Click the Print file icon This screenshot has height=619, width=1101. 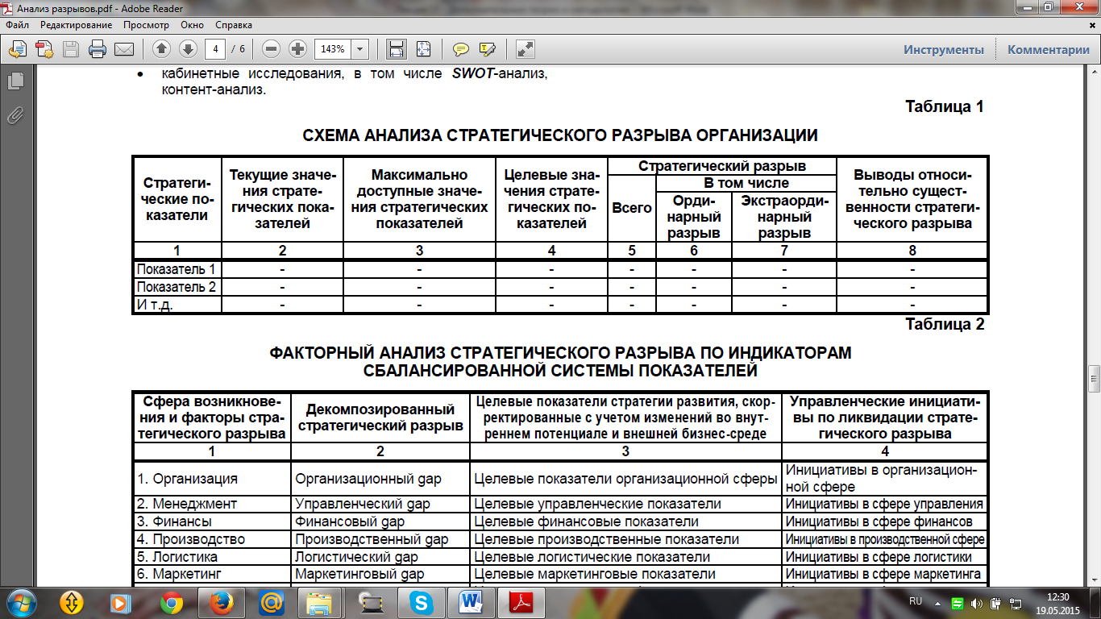[x=98, y=49]
